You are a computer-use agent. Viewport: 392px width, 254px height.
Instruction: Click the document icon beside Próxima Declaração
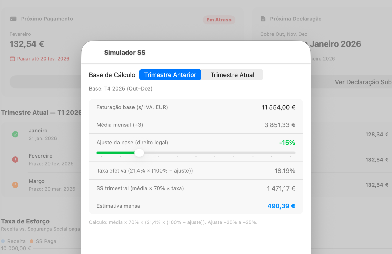click(263, 19)
